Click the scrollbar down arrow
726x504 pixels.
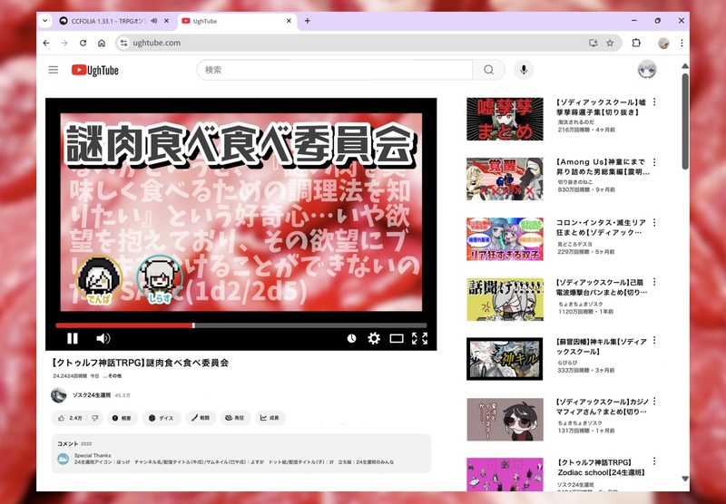tap(685, 479)
